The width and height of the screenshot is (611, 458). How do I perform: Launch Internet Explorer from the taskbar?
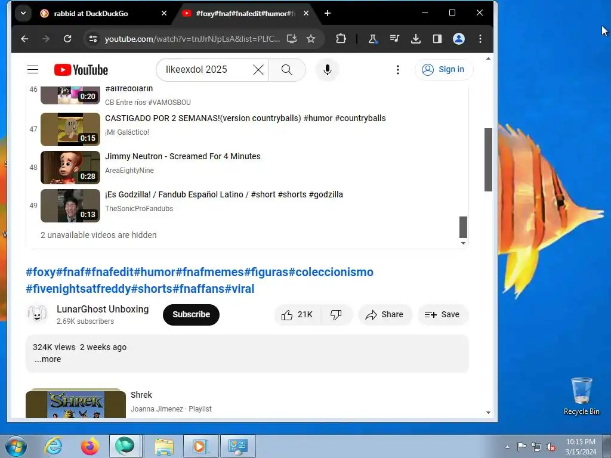[53, 446]
